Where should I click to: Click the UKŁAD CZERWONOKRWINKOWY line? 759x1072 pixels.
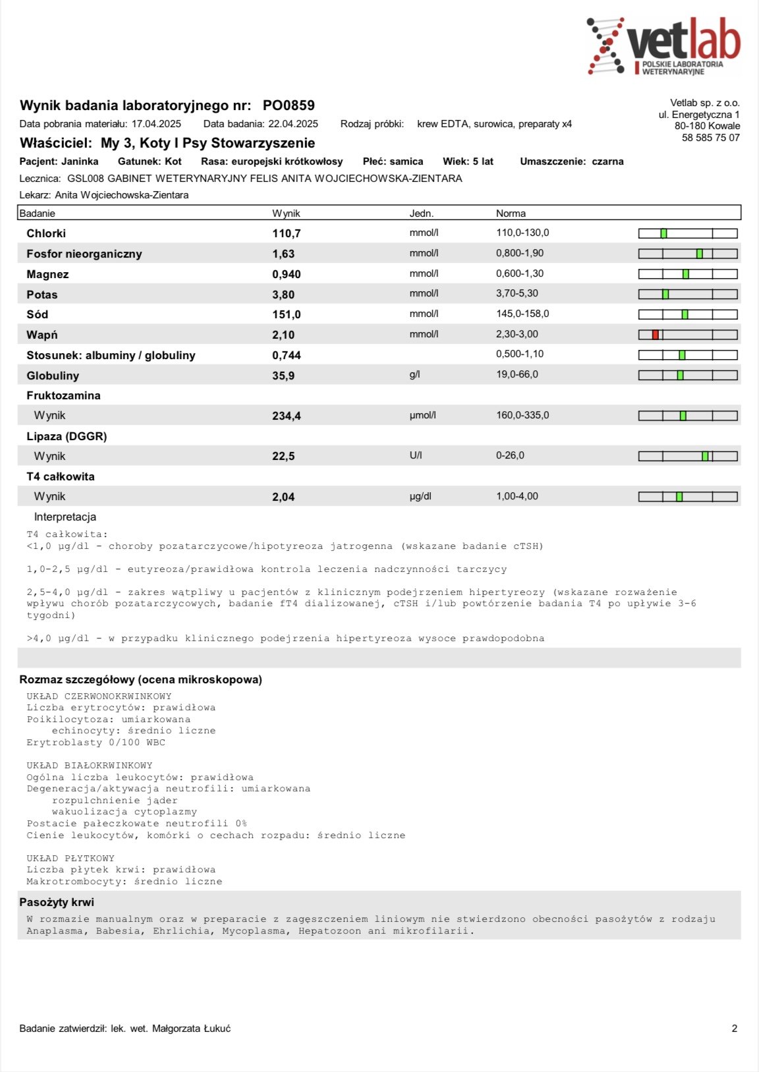tap(99, 696)
